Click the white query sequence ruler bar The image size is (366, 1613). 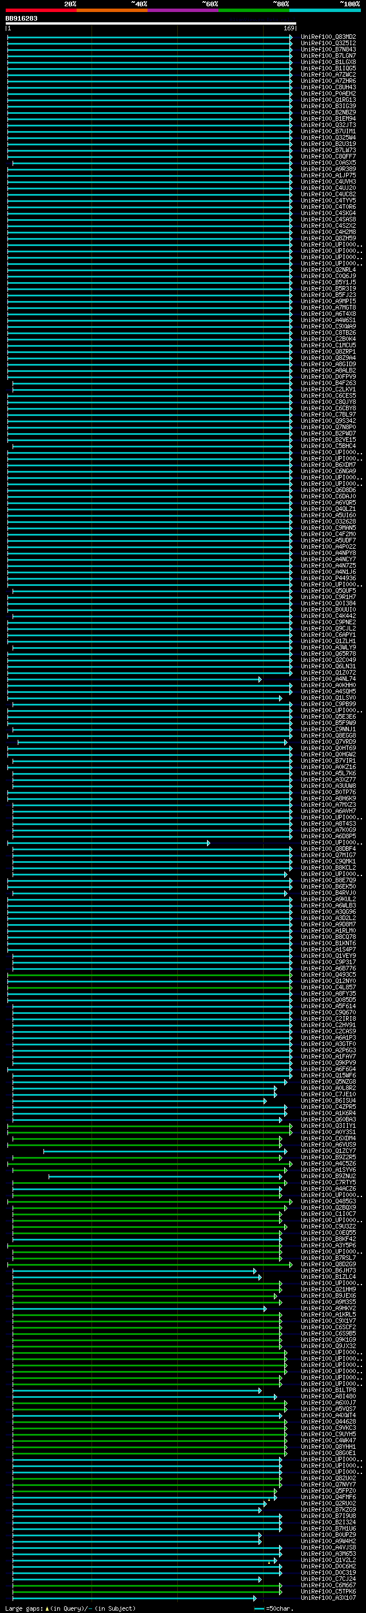click(x=151, y=23)
